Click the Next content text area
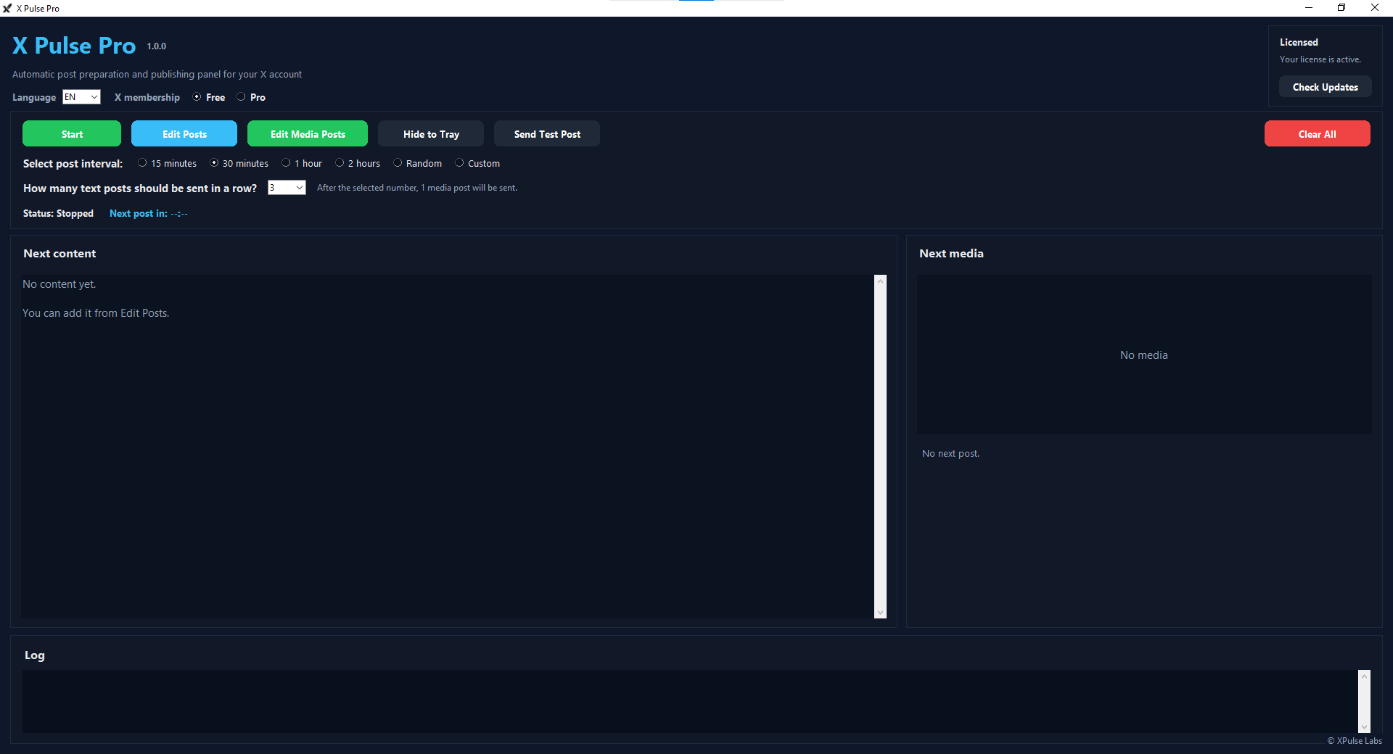Viewport: 1393px width, 754px height. [x=448, y=447]
